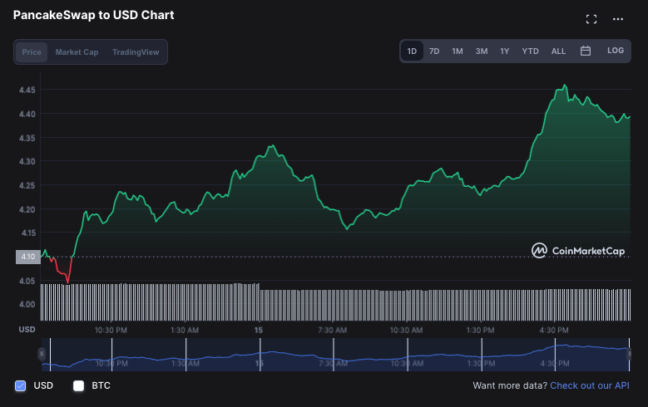Enable the BTC currency checkbox
Image resolution: width=648 pixels, height=407 pixels.
coord(78,385)
